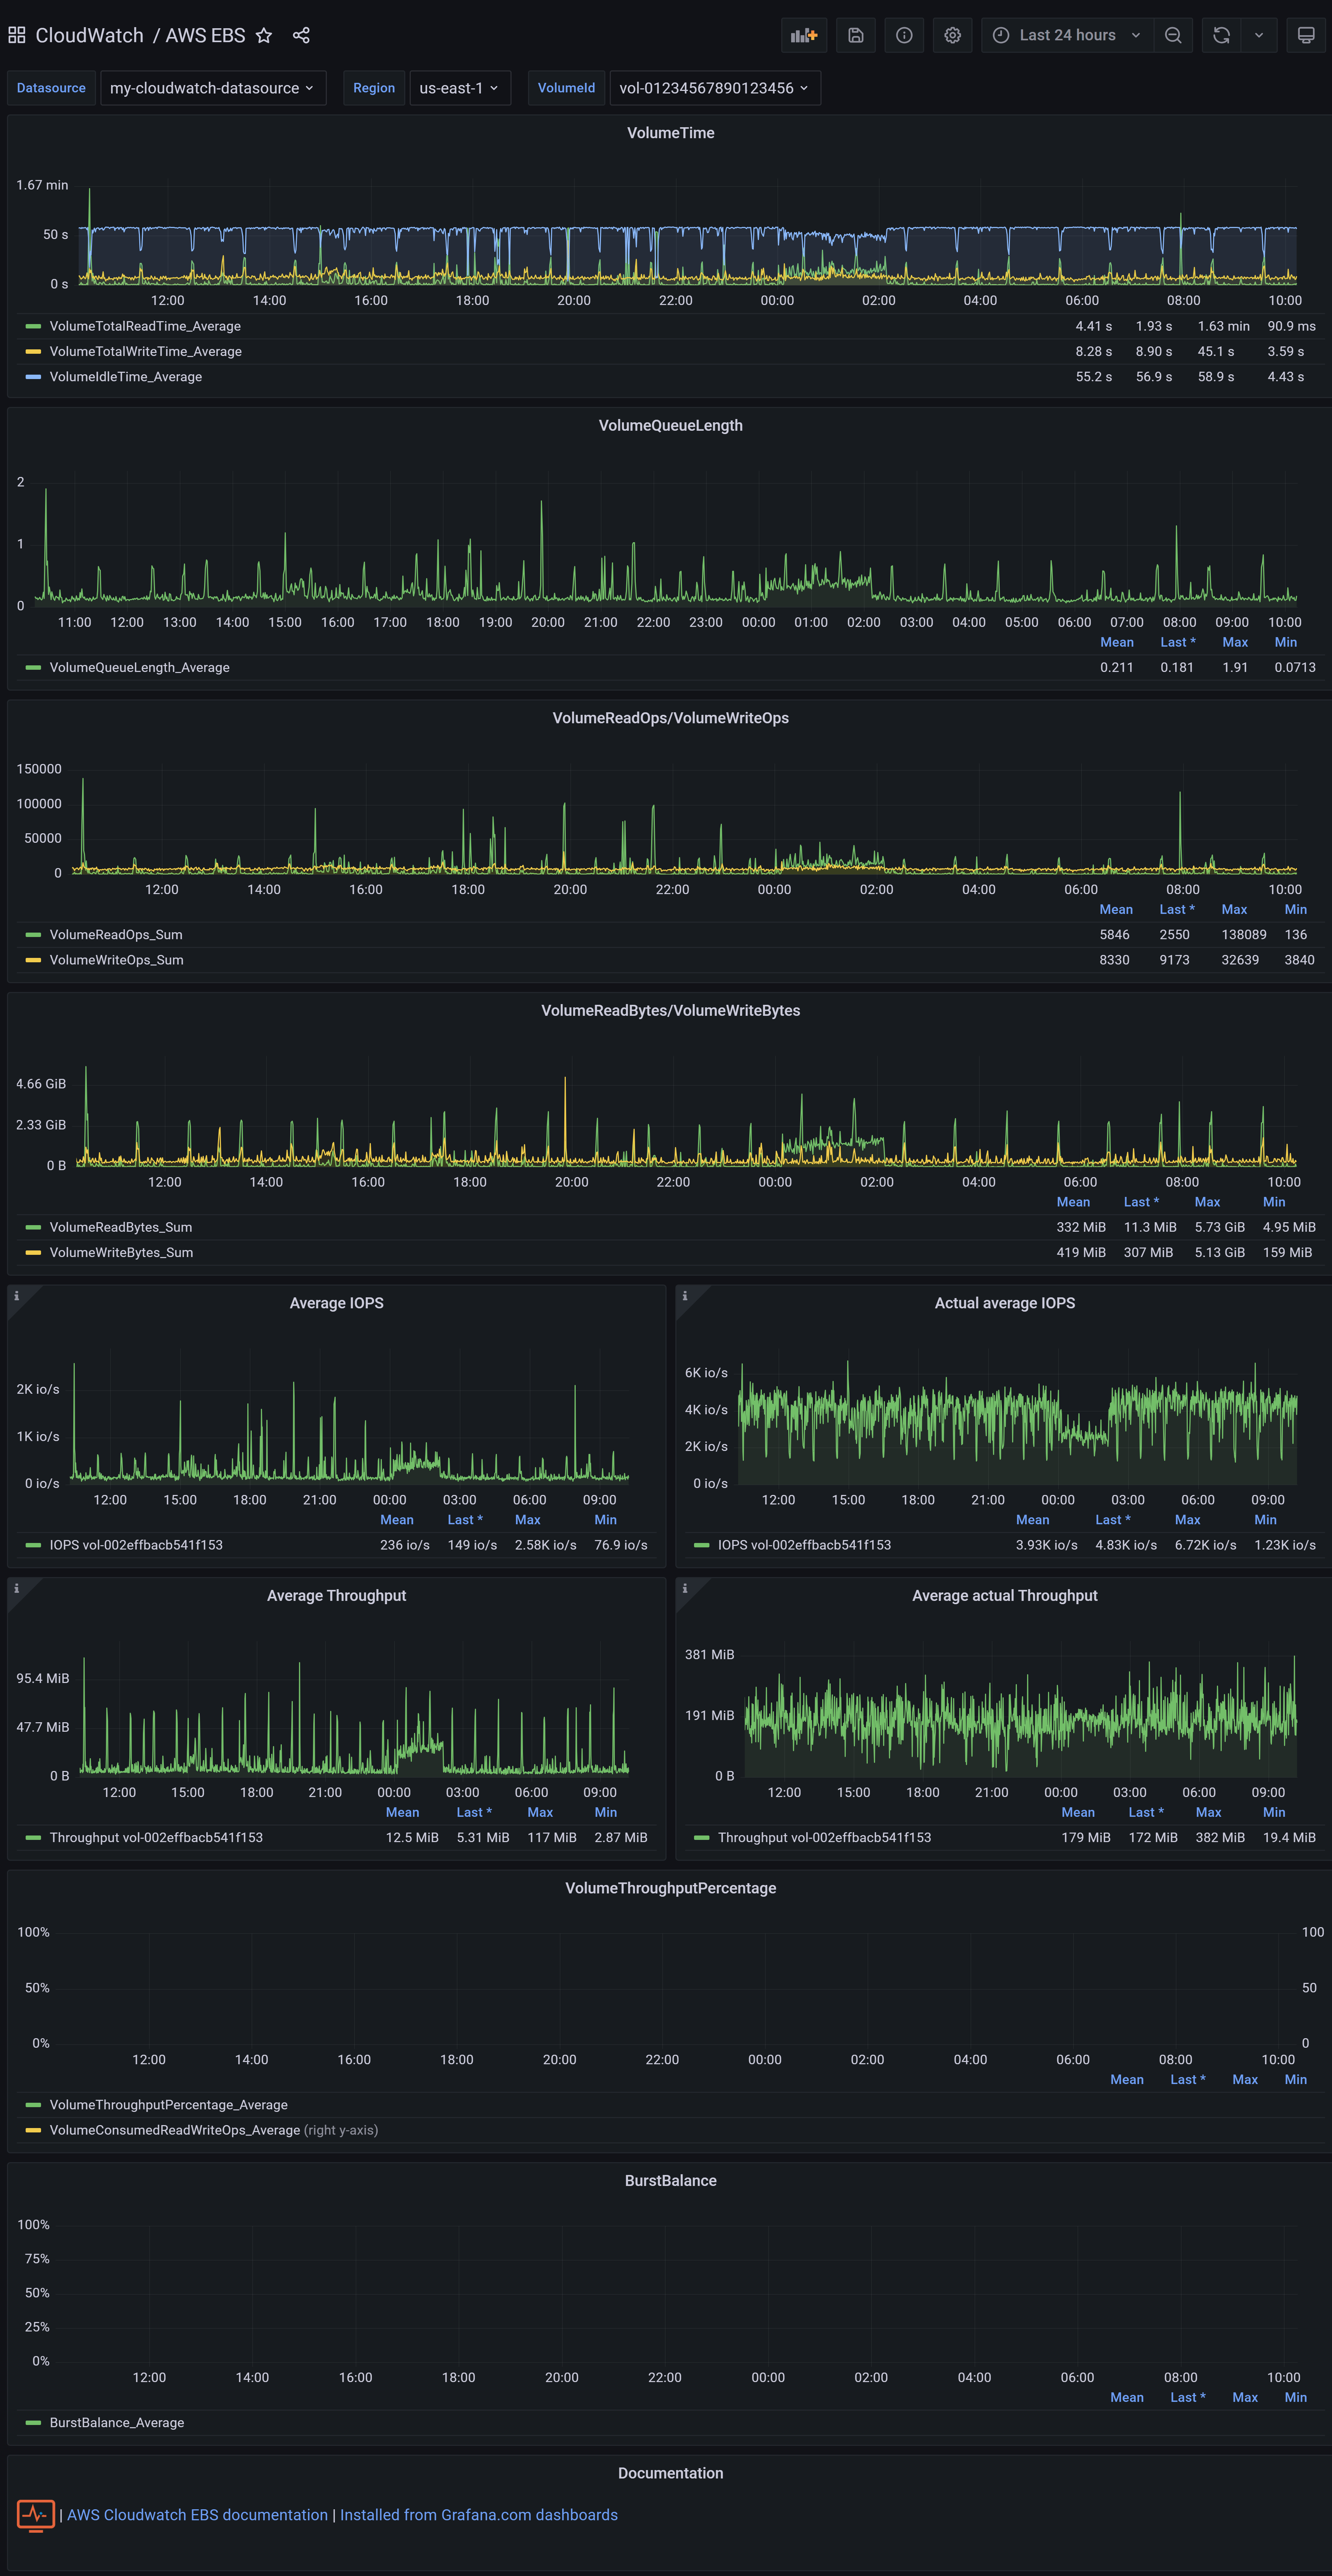Open the Average Throughput panel title menu

(x=337, y=1596)
